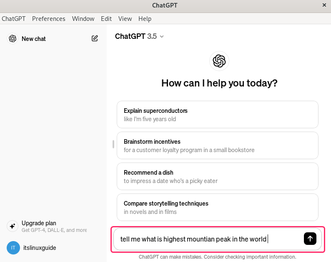Click the new chat compose icon

95,38
